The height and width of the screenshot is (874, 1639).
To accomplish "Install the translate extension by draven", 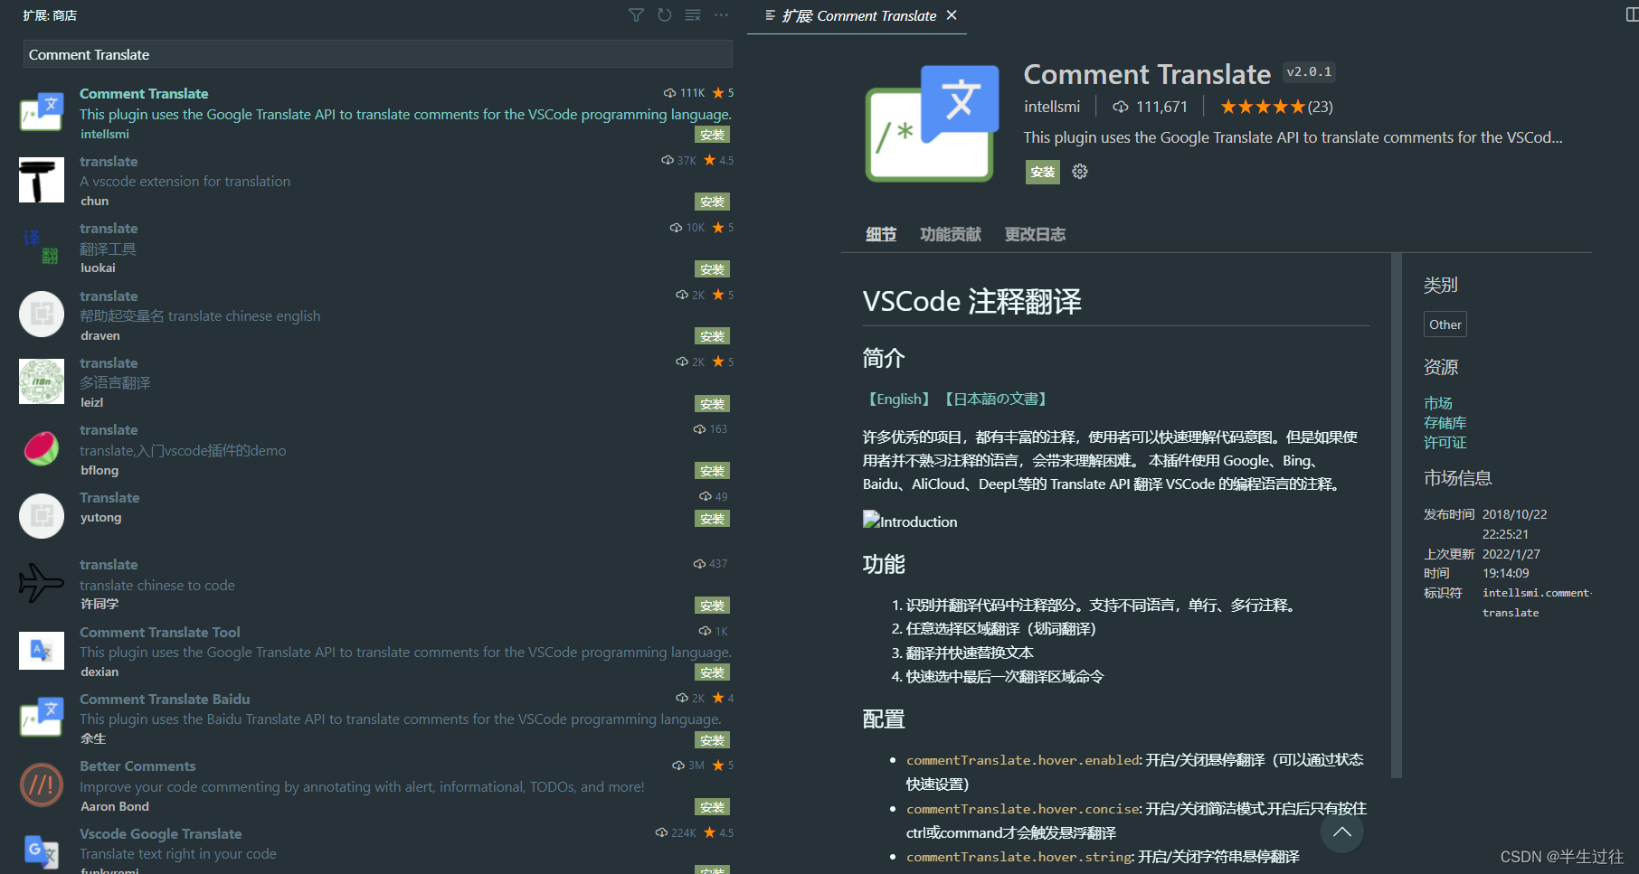I will pos(713,336).
